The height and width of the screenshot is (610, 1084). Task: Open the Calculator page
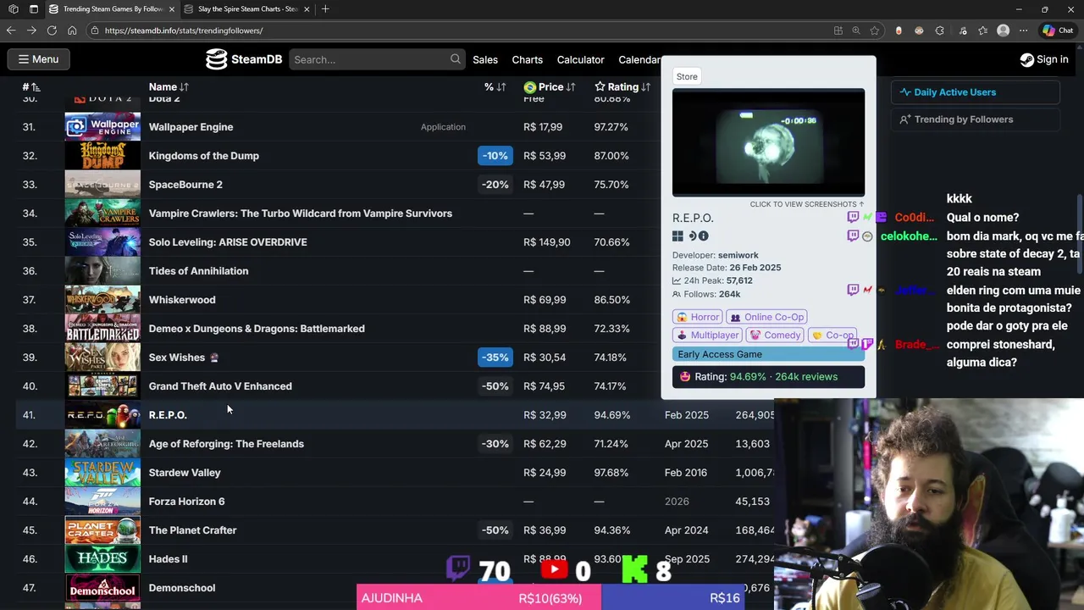coord(580,59)
